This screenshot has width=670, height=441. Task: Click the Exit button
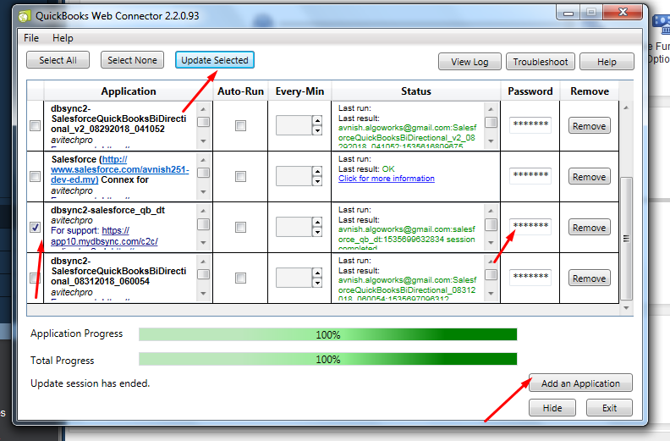609,408
